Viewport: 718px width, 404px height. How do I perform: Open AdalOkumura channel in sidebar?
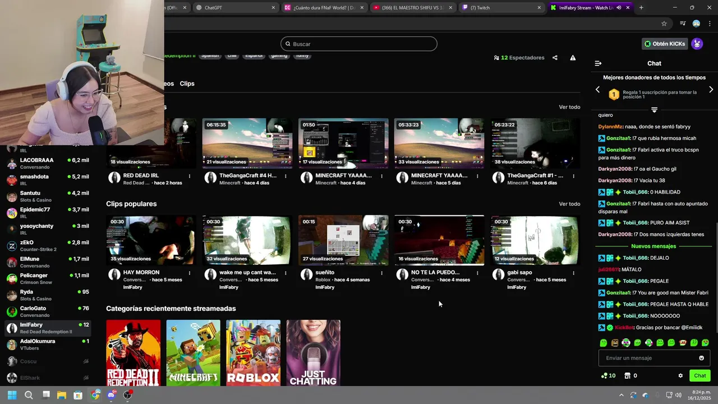pos(48,345)
